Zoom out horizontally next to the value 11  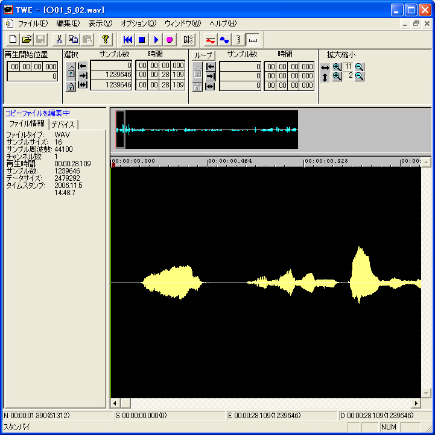359,67
